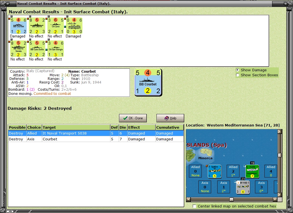Click the map horizontal scrollbar thumb
This screenshot has height=213, width=293.
(231, 199)
